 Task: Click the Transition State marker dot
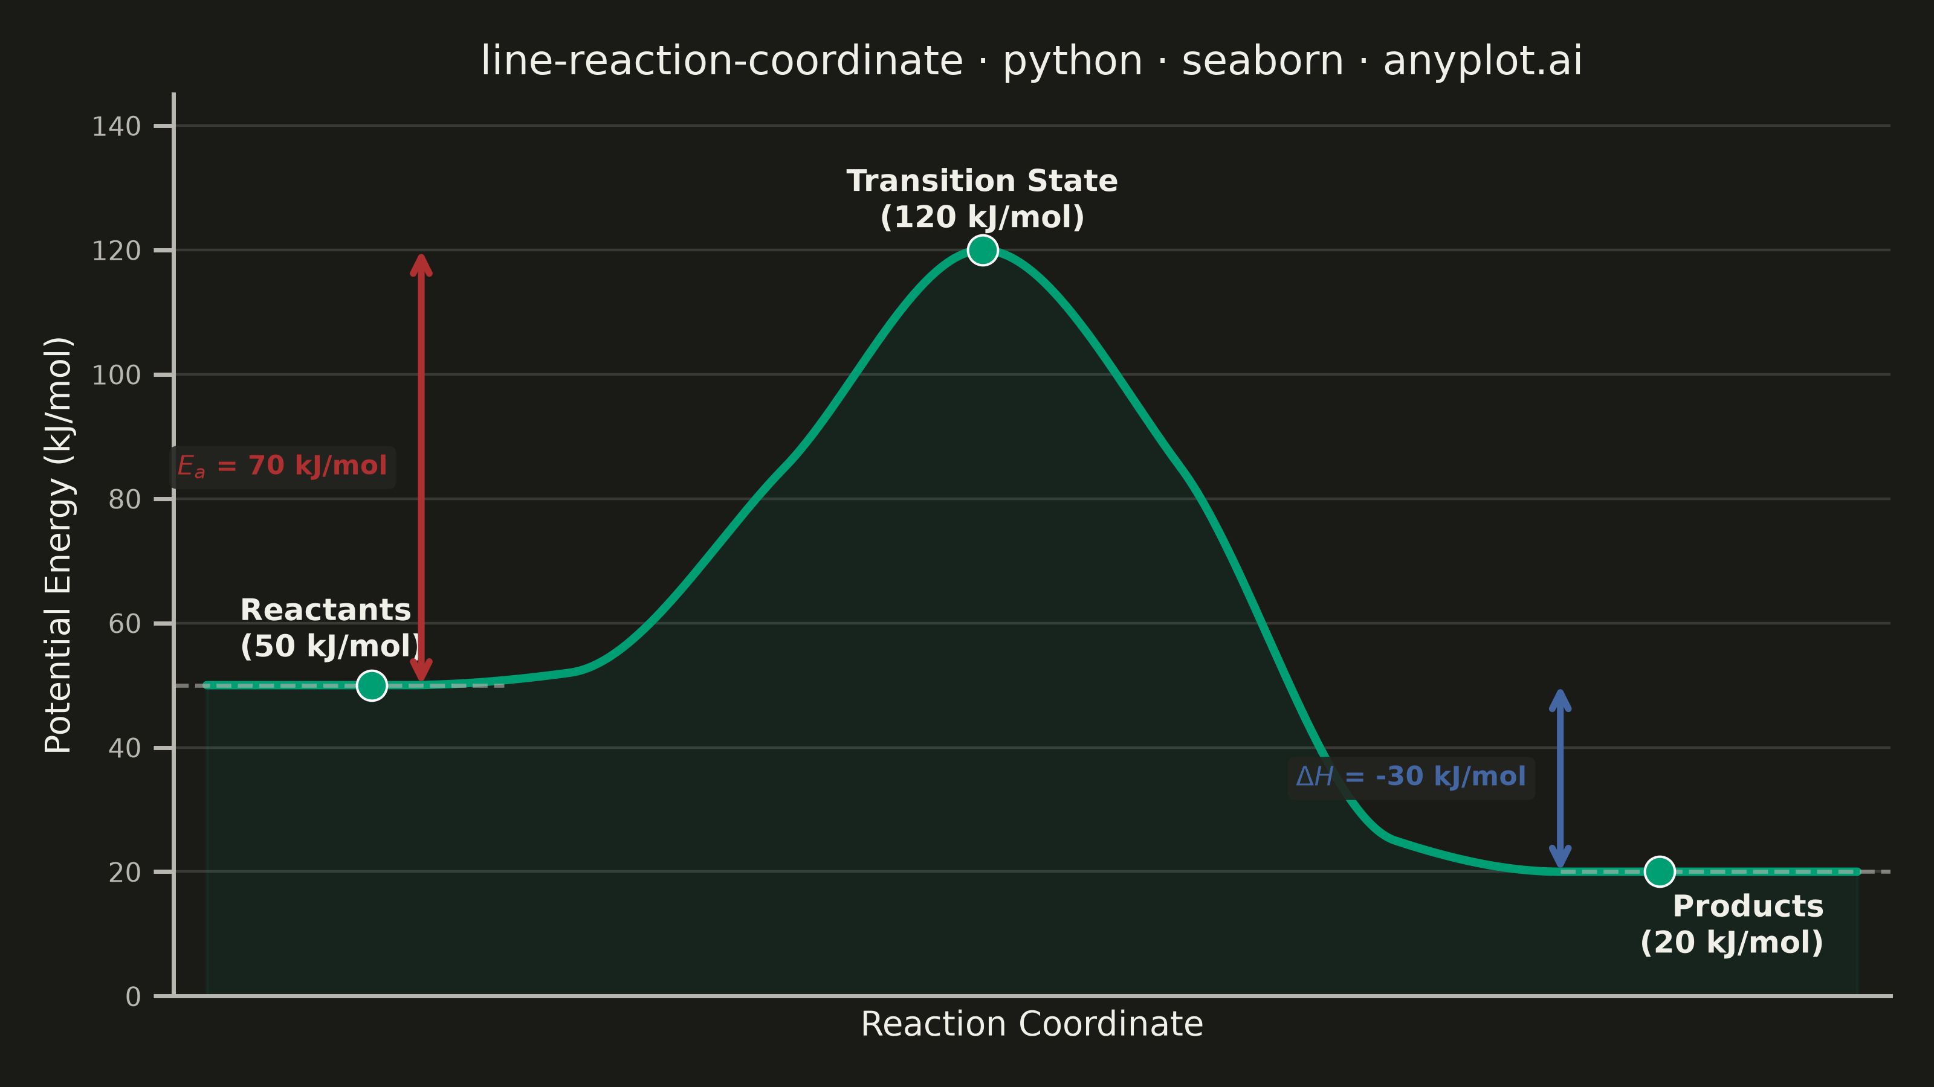(x=983, y=250)
